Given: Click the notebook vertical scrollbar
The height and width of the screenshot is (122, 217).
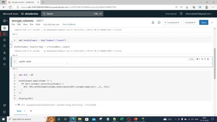Looking at the screenshot, I should tap(215, 64).
